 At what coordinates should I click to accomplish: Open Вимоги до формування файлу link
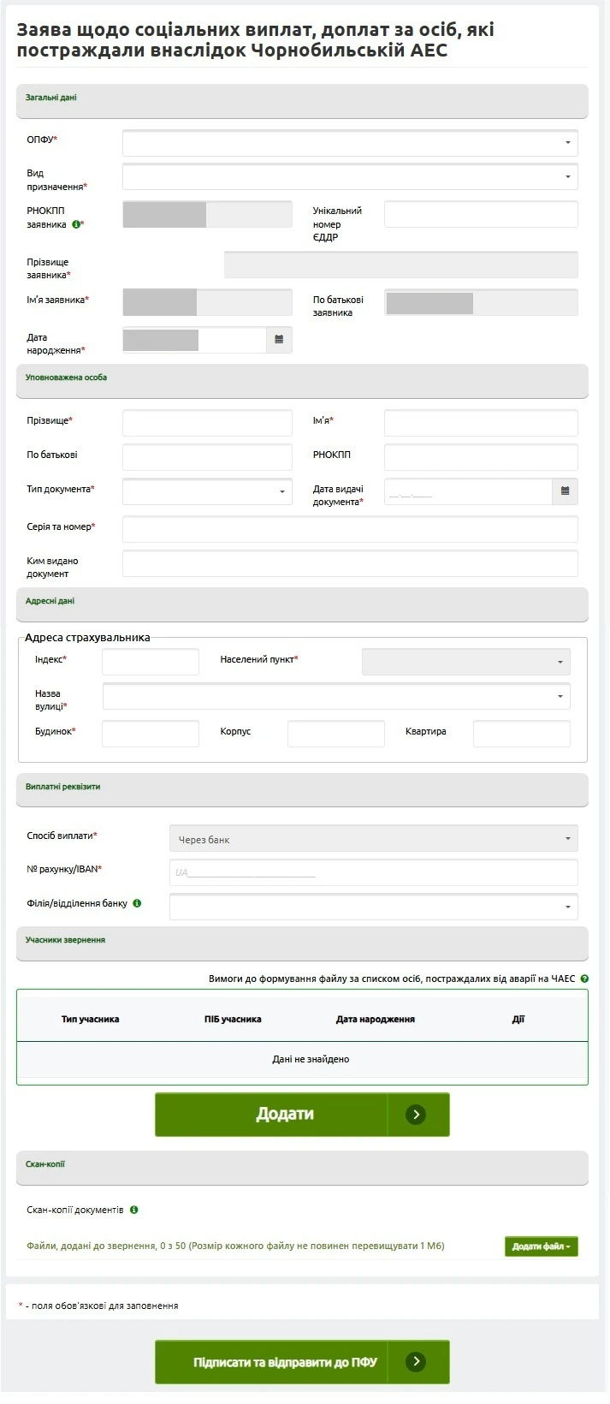tap(392, 979)
